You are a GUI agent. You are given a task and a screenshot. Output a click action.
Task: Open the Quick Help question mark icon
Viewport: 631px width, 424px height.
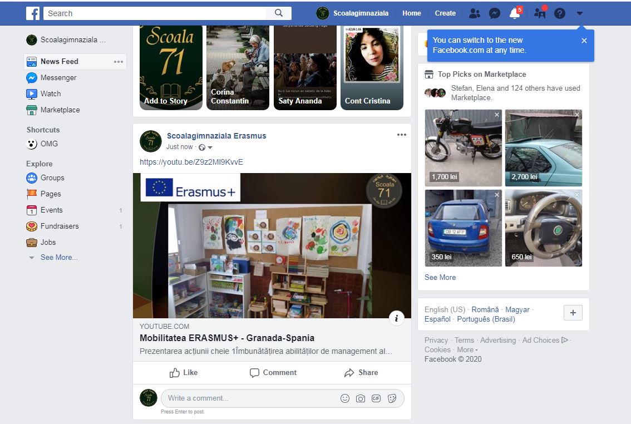[x=560, y=13]
